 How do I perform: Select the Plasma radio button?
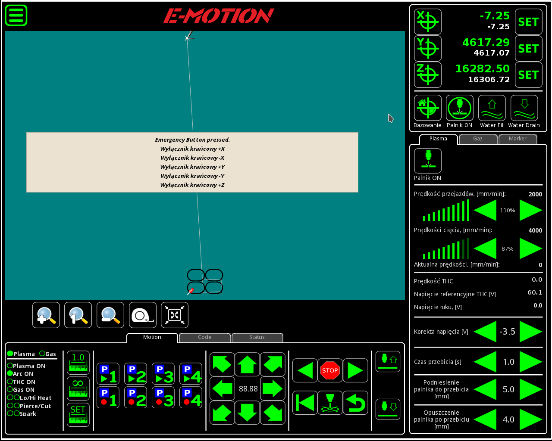[10, 354]
